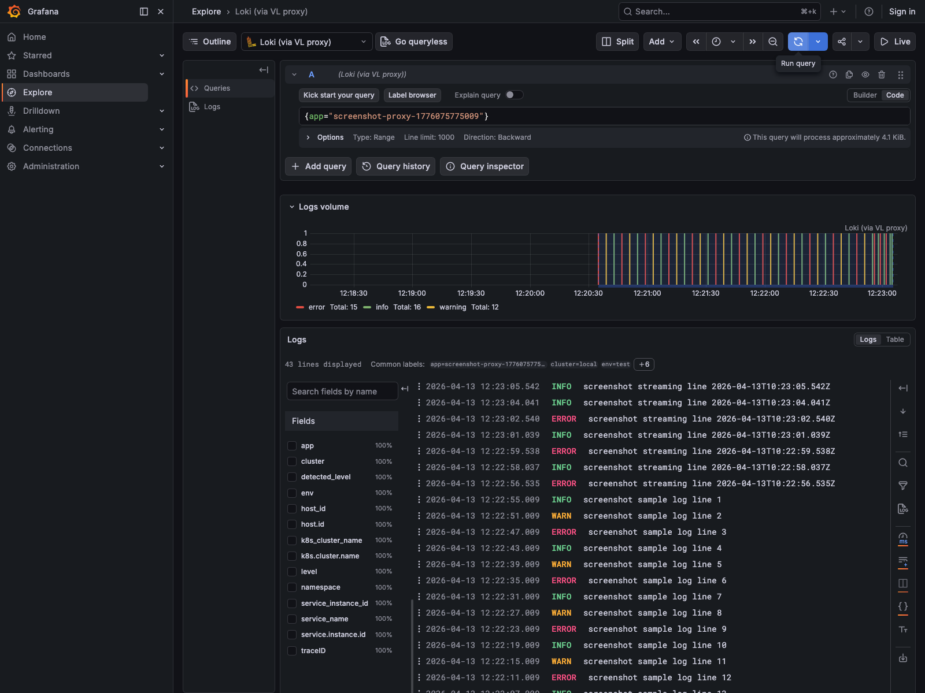Toggle log sort order icon
The height and width of the screenshot is (693, 925).
pos(903,434)
